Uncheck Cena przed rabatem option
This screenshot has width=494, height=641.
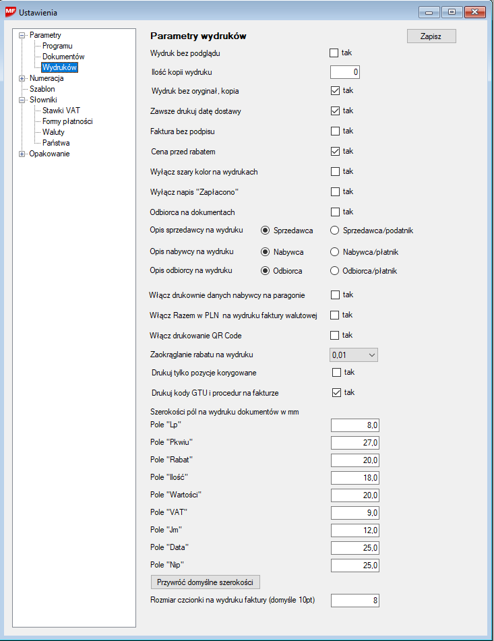coord(335,151)
